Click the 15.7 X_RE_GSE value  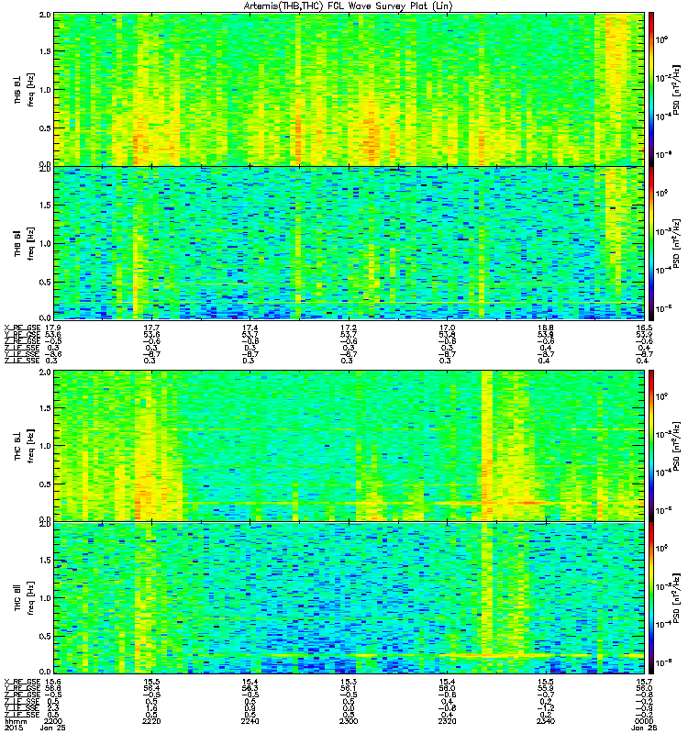[644, 682]
